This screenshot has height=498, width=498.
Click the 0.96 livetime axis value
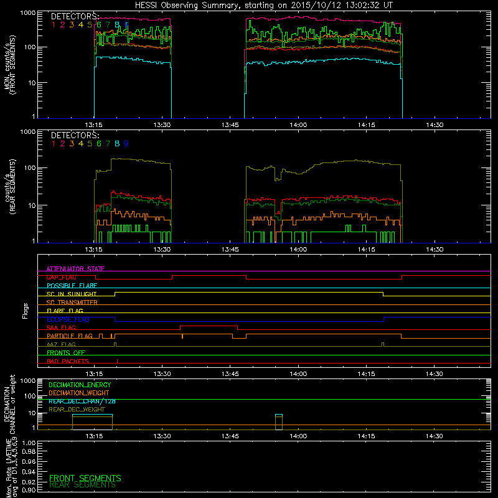[x=29, y=461]
